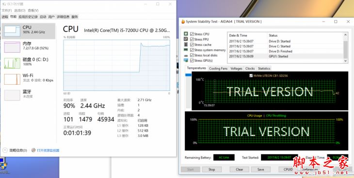Toggle Stress system memory checkbox
Viewport: 354px width, 178px height.
tap(192, 50)
